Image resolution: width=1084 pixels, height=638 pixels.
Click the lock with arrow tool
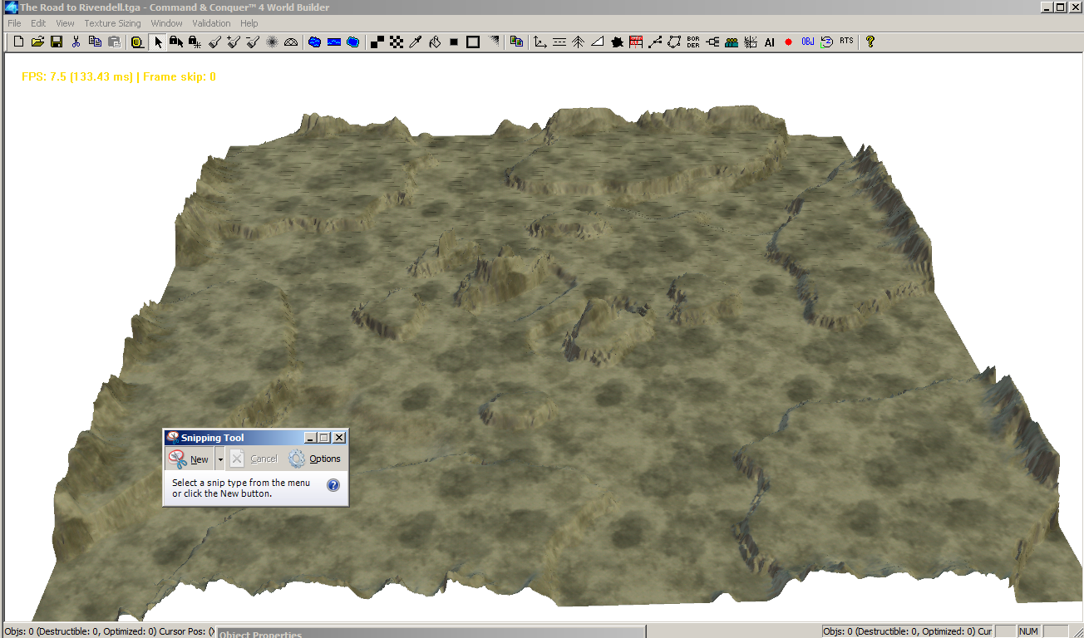pyautogui.click(x=175, y=42)
